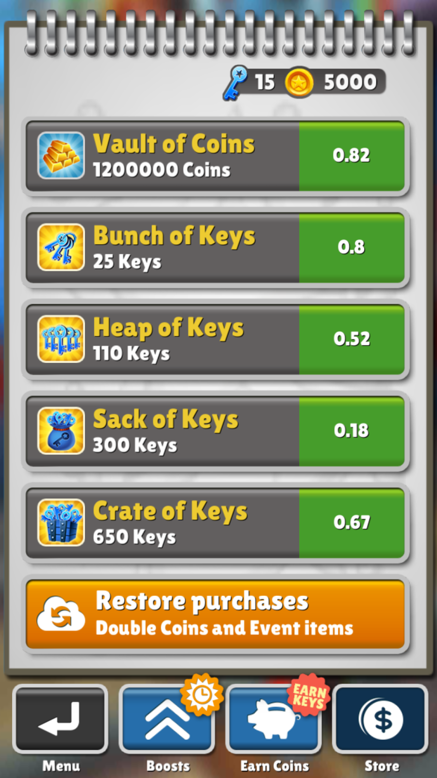Screen dimensions: 437x778
Task: Open the Boosts section
Action: coord(167,719)
